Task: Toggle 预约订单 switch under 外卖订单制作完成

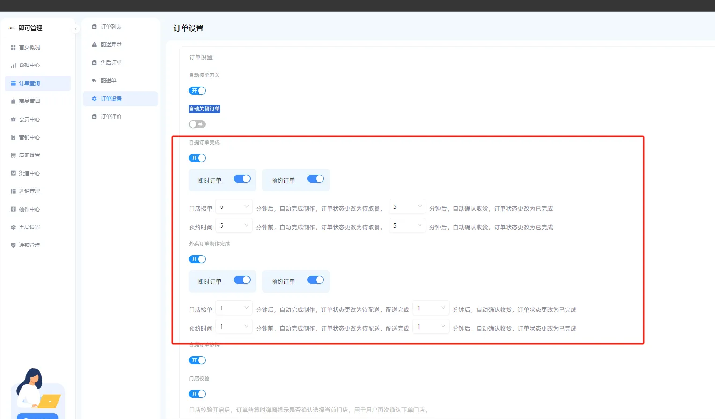Action: (x=316, y=280)
